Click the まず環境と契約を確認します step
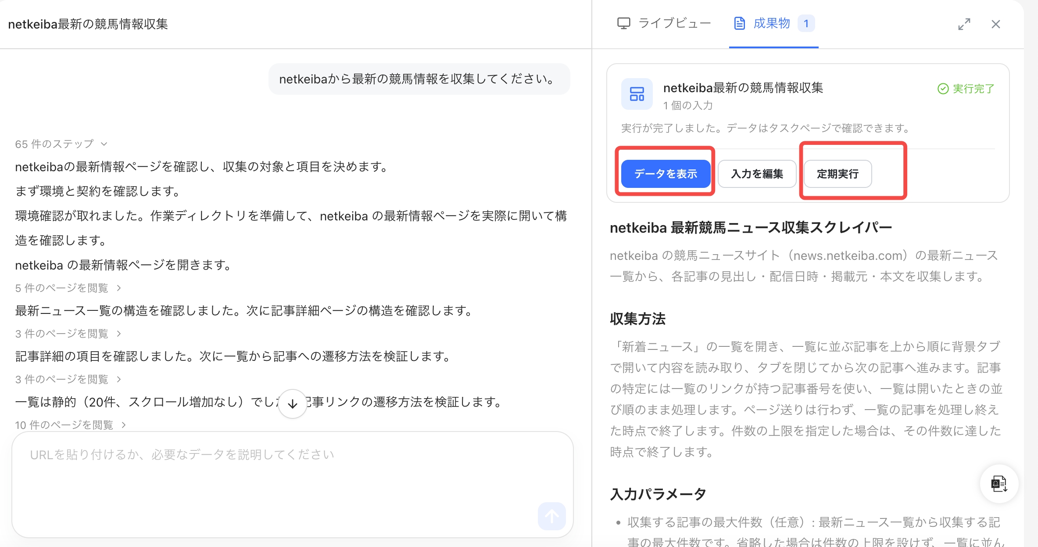 (x=99, y=191)
